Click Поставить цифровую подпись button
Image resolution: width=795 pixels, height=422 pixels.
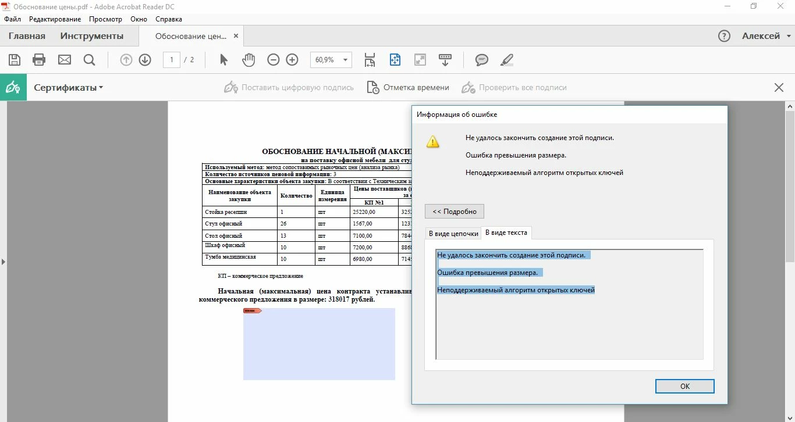pos(289,88)
